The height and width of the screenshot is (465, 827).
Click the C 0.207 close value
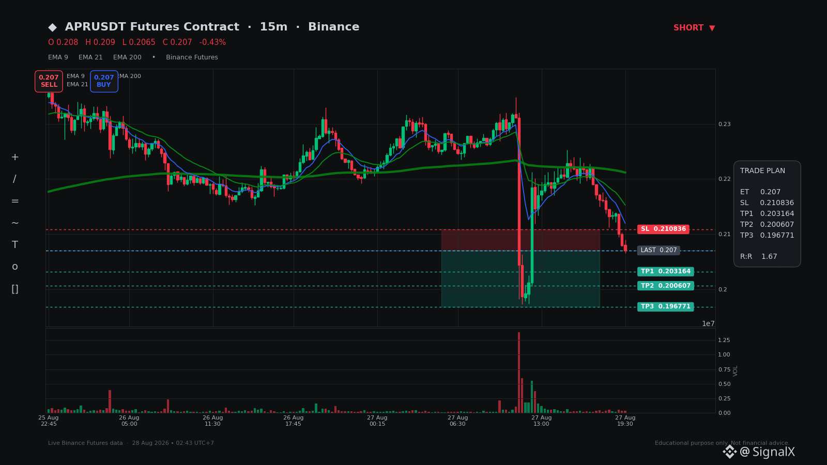(177, 42)
